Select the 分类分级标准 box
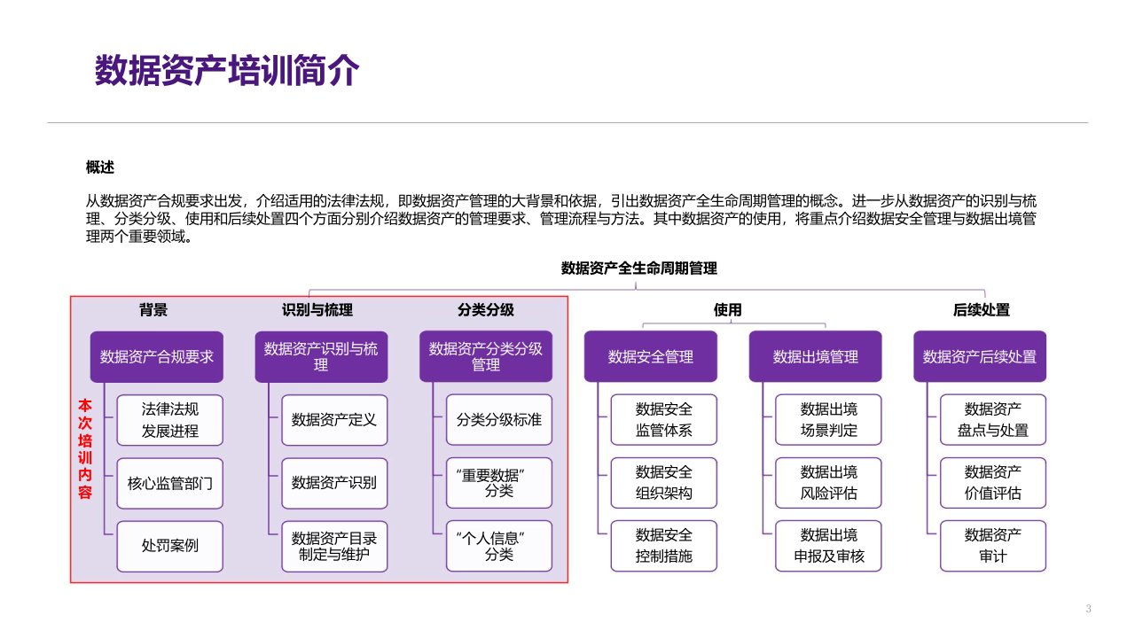The width and height of the screenshot is (1135, 638). 499,420
